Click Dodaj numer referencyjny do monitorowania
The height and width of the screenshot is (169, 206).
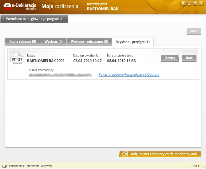(x=160, y=154)
